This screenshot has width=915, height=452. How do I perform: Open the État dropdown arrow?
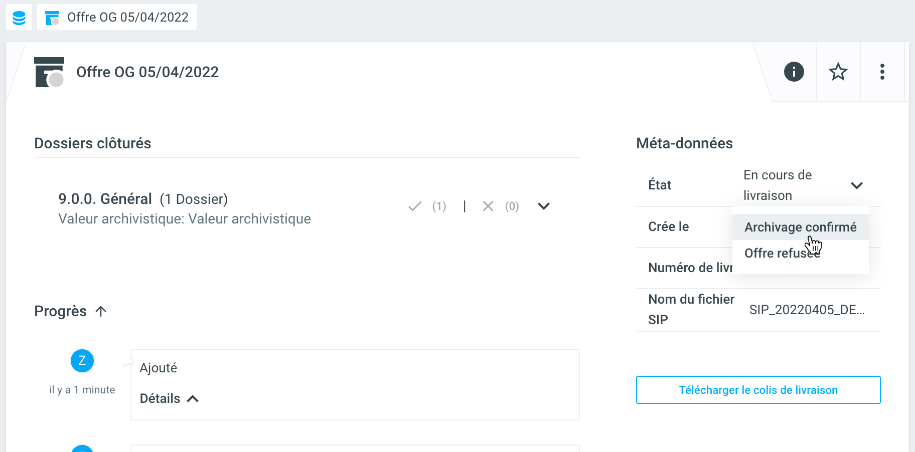(x=856, y=185)
